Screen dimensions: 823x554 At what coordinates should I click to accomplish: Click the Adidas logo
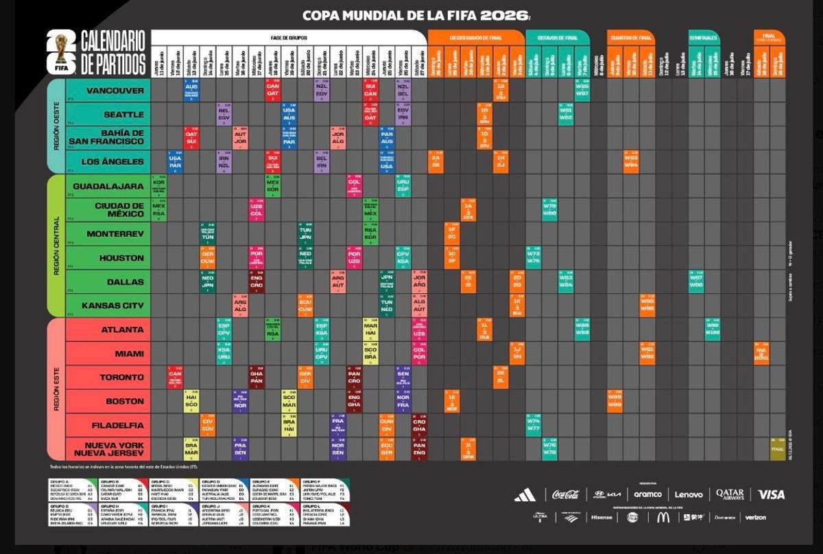tap(525, 494)
